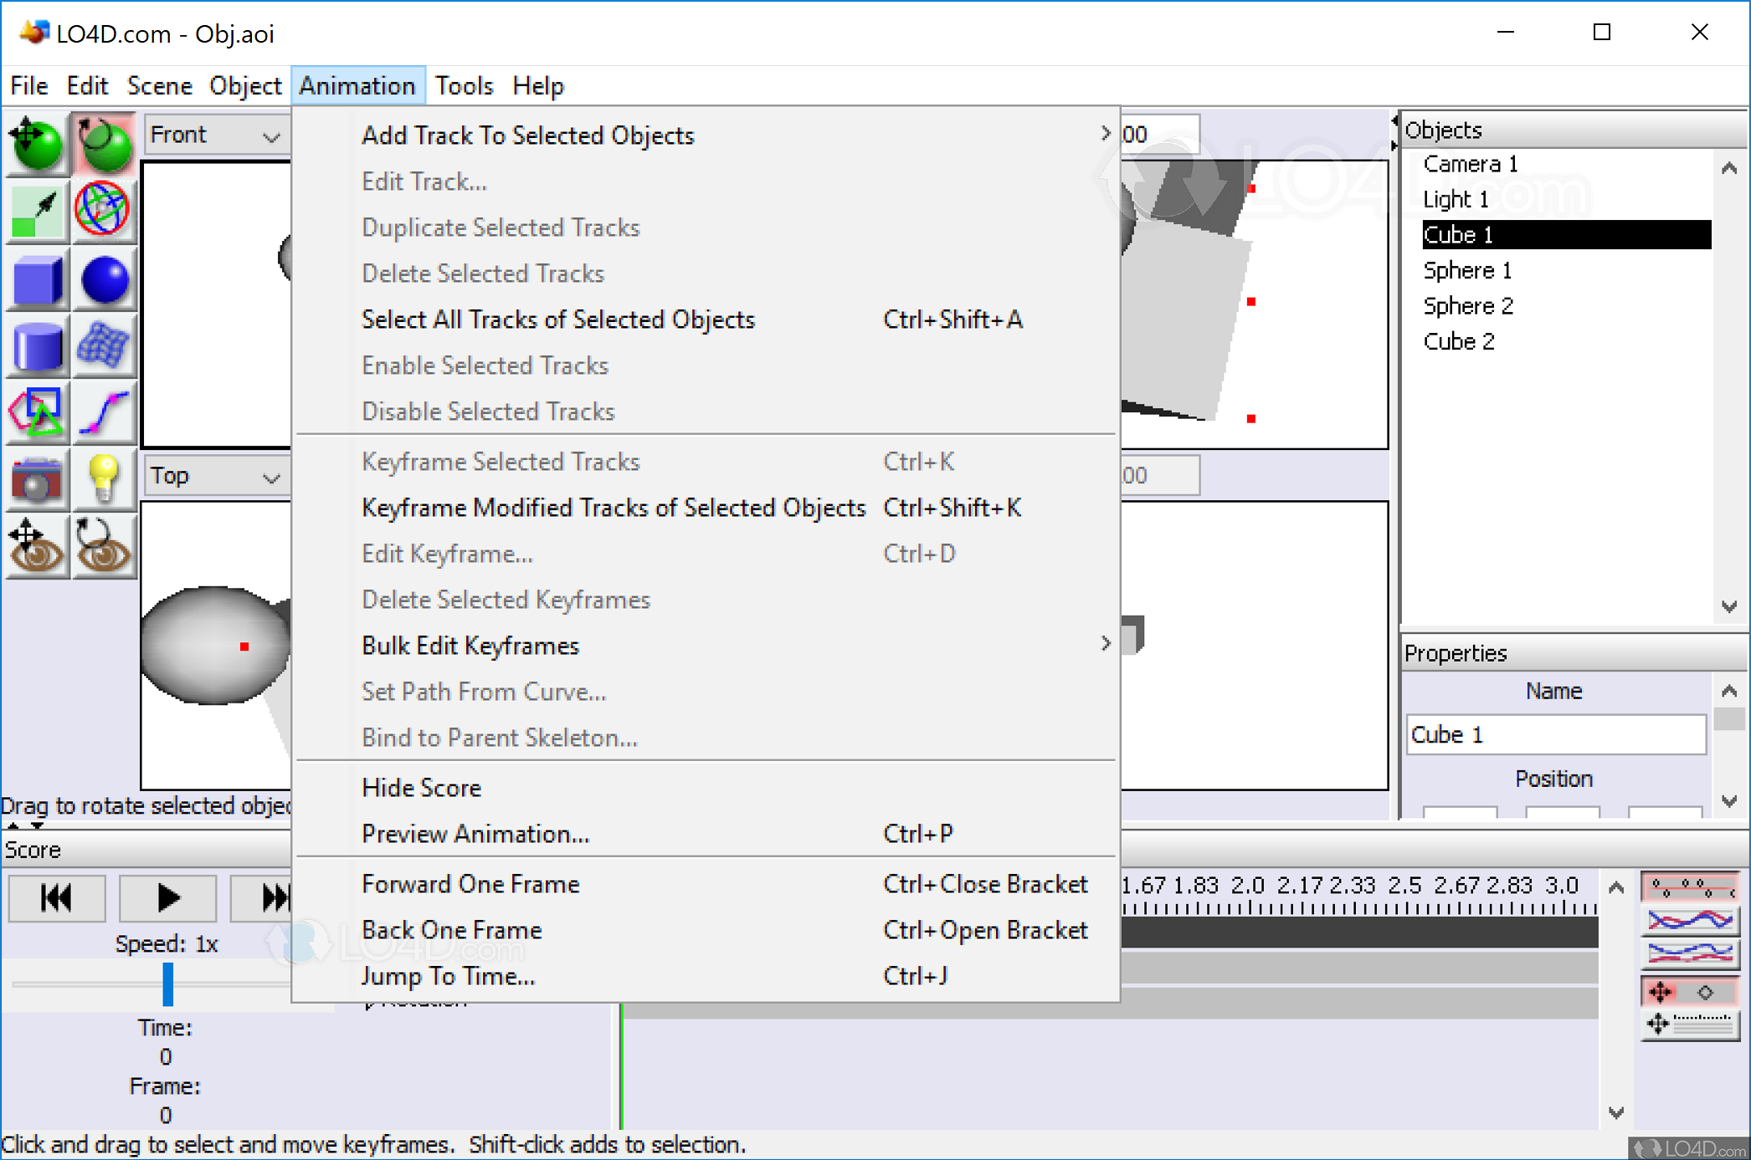Open the Top view dropdown
1751x1160 pixels.
pos(215,476)
